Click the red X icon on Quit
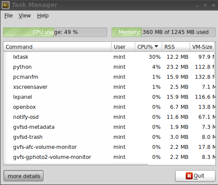218x185 pixels. [189, 176]
